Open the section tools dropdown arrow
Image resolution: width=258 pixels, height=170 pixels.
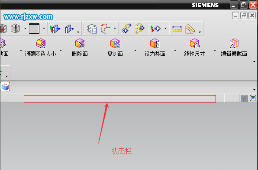[78, 32]
